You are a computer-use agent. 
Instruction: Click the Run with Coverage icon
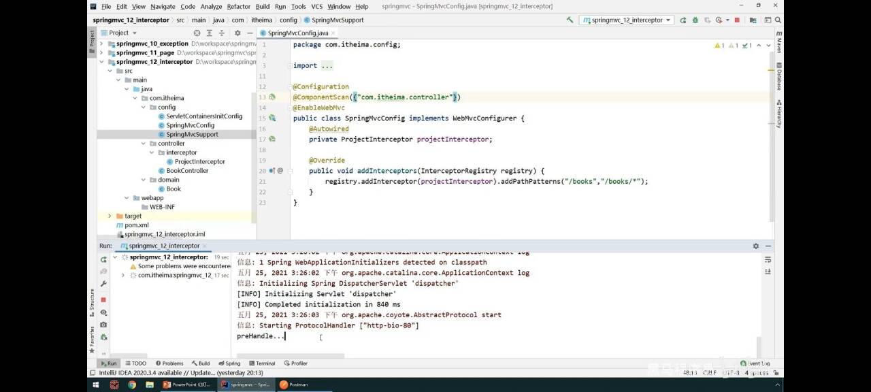(708, 20)
